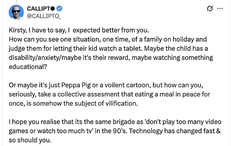Click the blue verified checkmark badge
The height and width of the screenshot is (146, 231).
coord(59,8)
